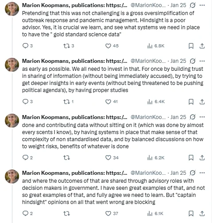View analytics showing 6.8K views
Screen dimensions: 213x223
coord(156,46)
